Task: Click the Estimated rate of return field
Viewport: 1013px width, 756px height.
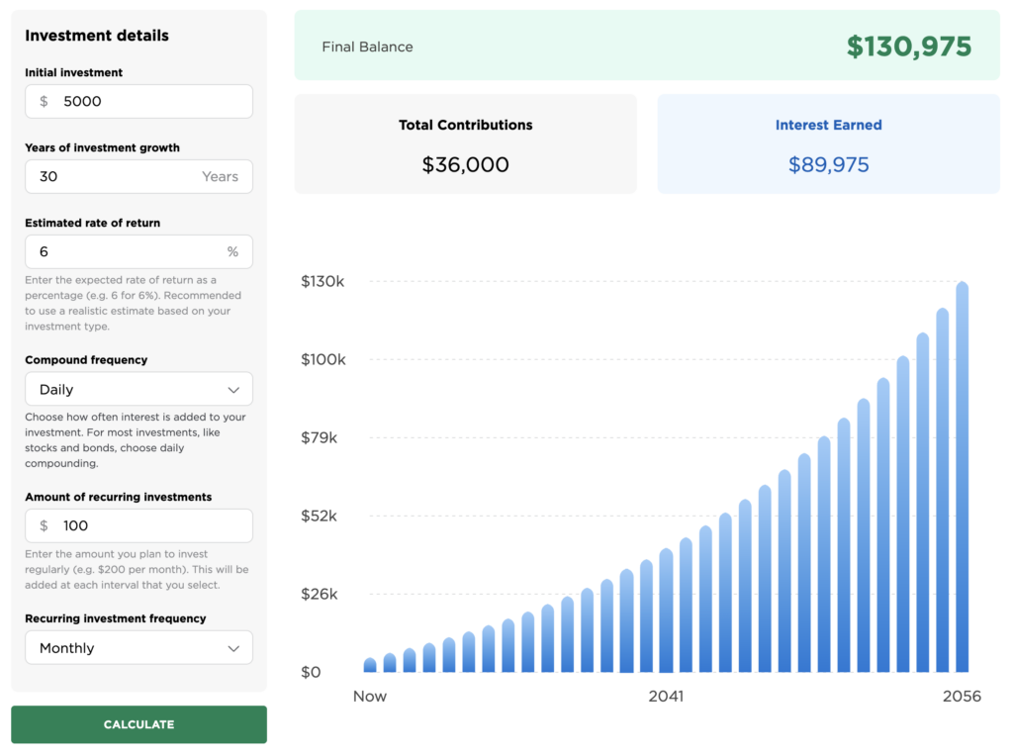Action: [124, 251]
